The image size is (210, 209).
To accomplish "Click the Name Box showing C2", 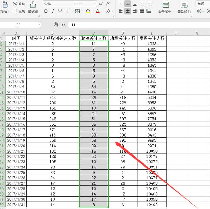I will coord(19,25).
